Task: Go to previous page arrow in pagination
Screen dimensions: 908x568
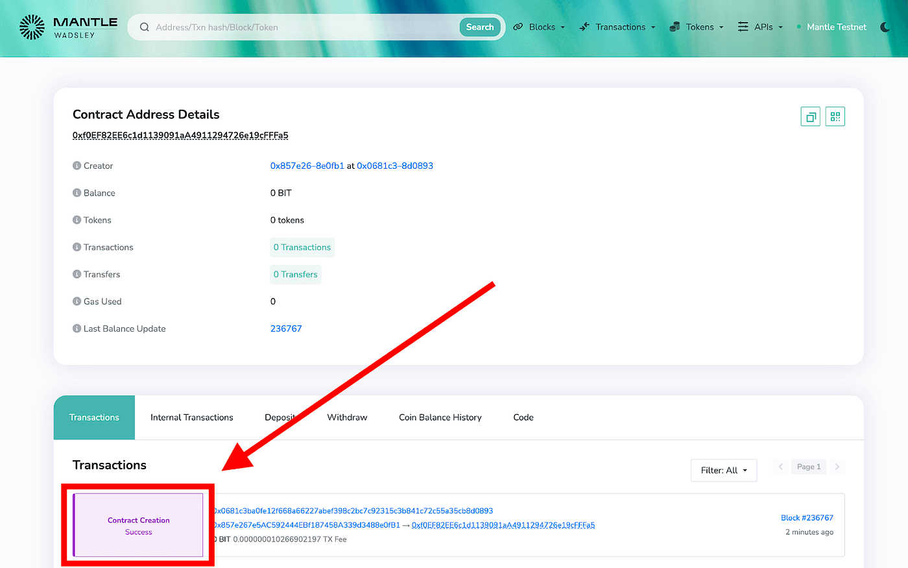Action: pos(781,467)
